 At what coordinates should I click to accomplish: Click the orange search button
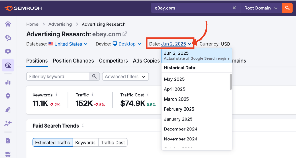pos(287,8)
